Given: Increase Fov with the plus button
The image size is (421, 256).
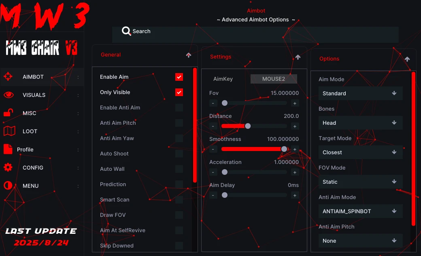Looking at the screenshot, I should click(295, 103).
